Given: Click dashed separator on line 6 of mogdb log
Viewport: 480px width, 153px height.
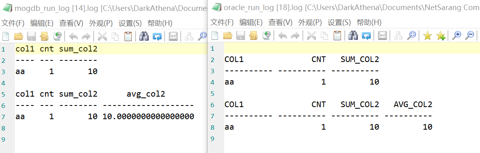Looking at the screenshot, I should tap(105, 105).
